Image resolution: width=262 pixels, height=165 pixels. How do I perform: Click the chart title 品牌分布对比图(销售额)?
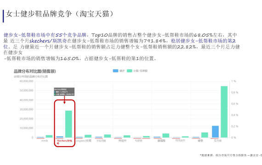click(35, 71)
